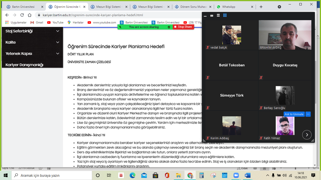Select Berkay Sarıoğlu participant thumbnail

285,95
